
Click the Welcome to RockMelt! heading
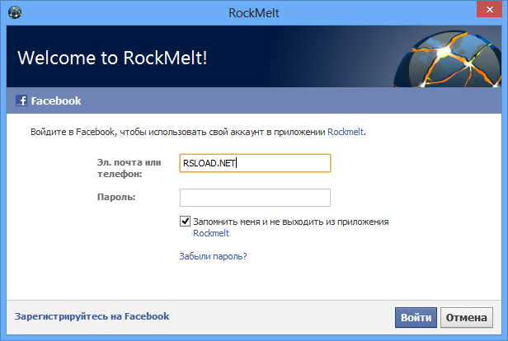point(112,58)
